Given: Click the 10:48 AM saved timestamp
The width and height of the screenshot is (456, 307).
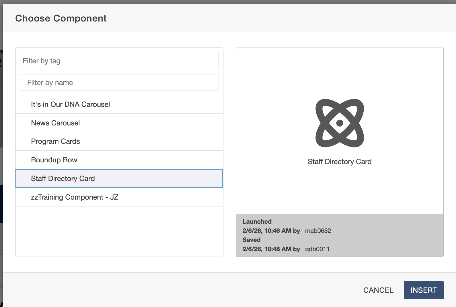Looking at the screenshot, I should tap(271, 249).
